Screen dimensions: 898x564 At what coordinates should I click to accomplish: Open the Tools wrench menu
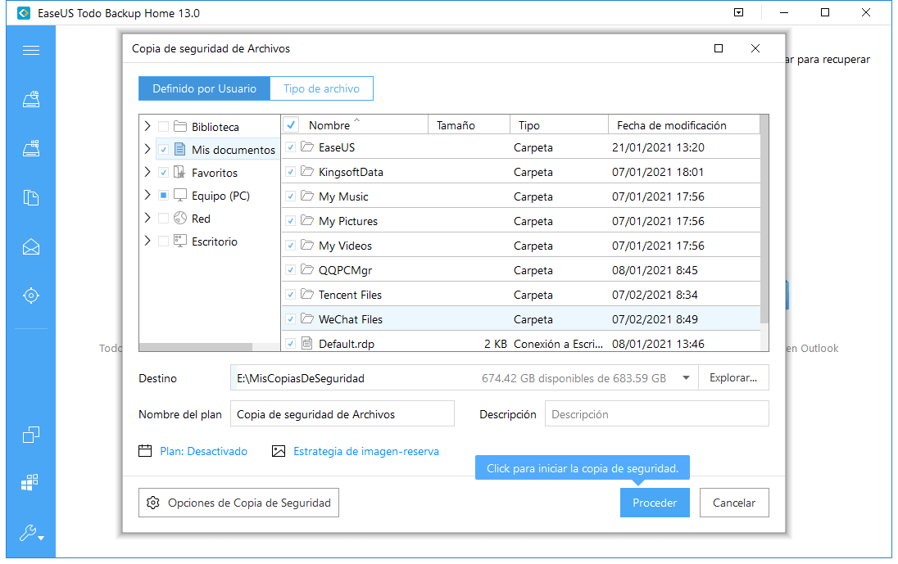31,533
